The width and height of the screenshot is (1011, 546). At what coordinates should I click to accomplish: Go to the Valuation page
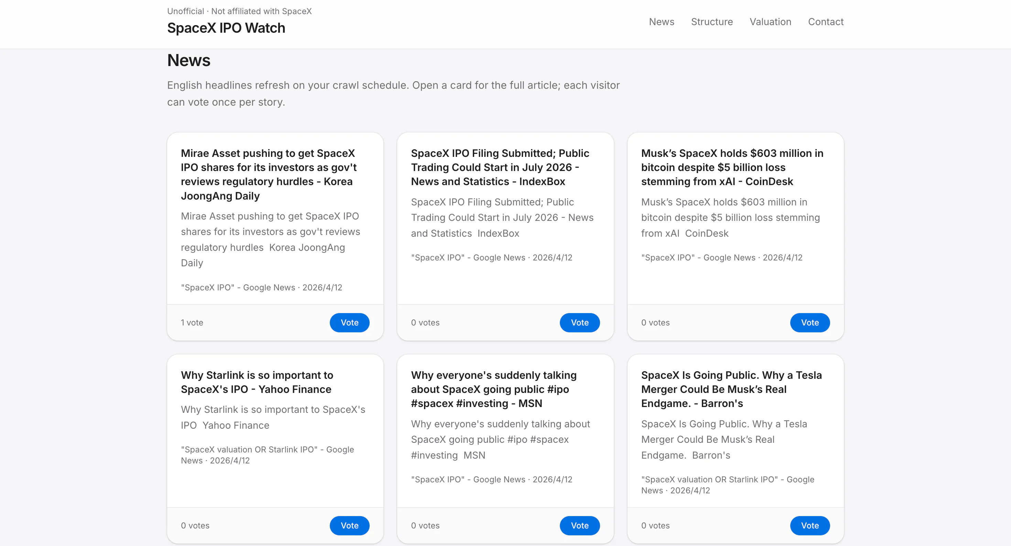(x=770, y=22)
